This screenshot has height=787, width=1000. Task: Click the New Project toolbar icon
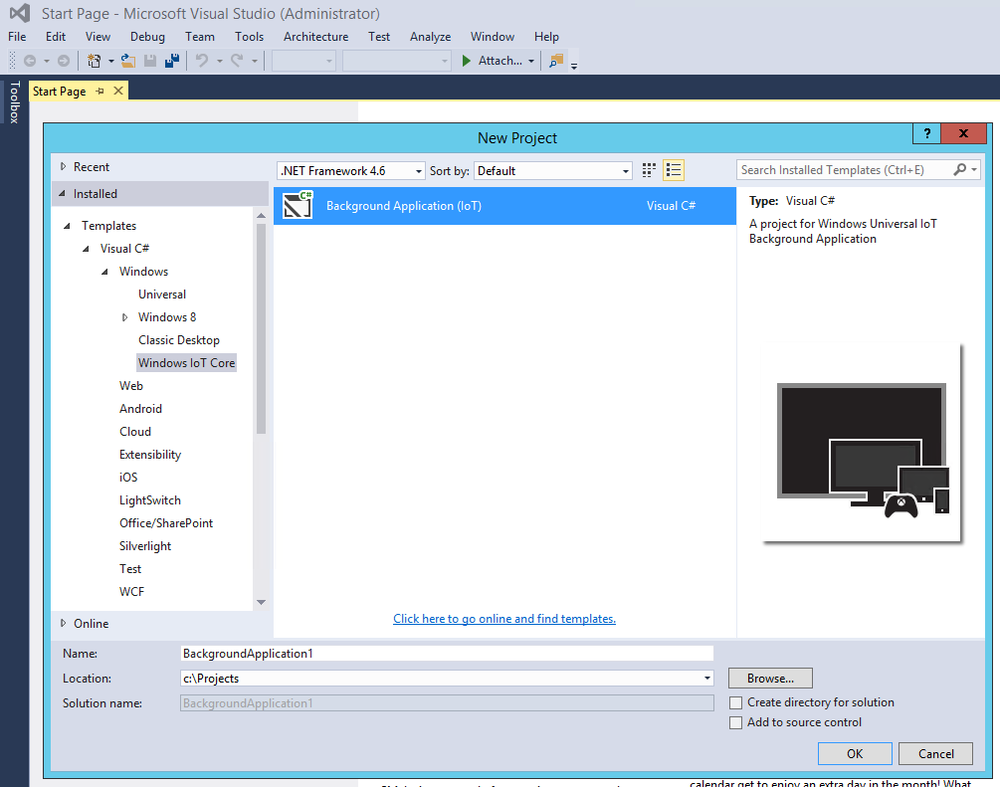95,60
